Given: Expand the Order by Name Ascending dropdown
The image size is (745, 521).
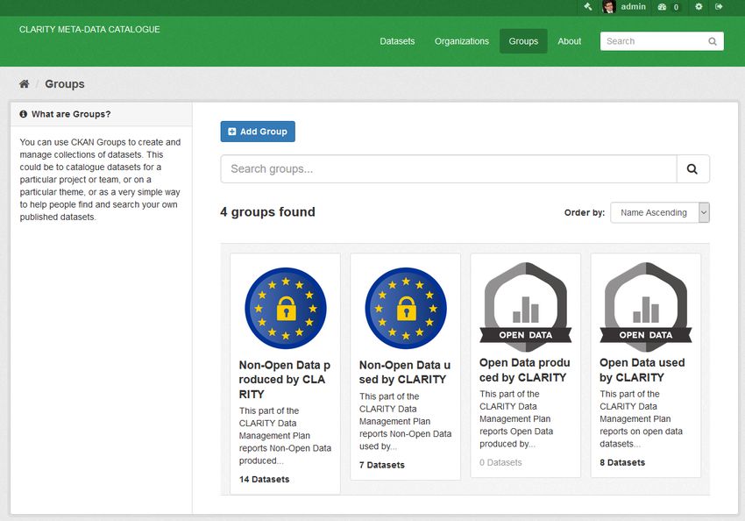Looking at the screenshot, I should click(x=660, y=212).
